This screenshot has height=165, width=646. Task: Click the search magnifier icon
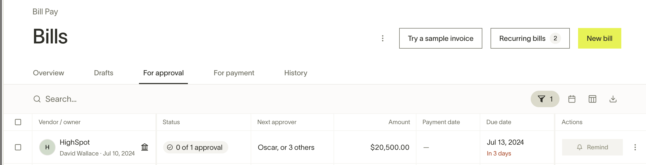click(37, 99)
